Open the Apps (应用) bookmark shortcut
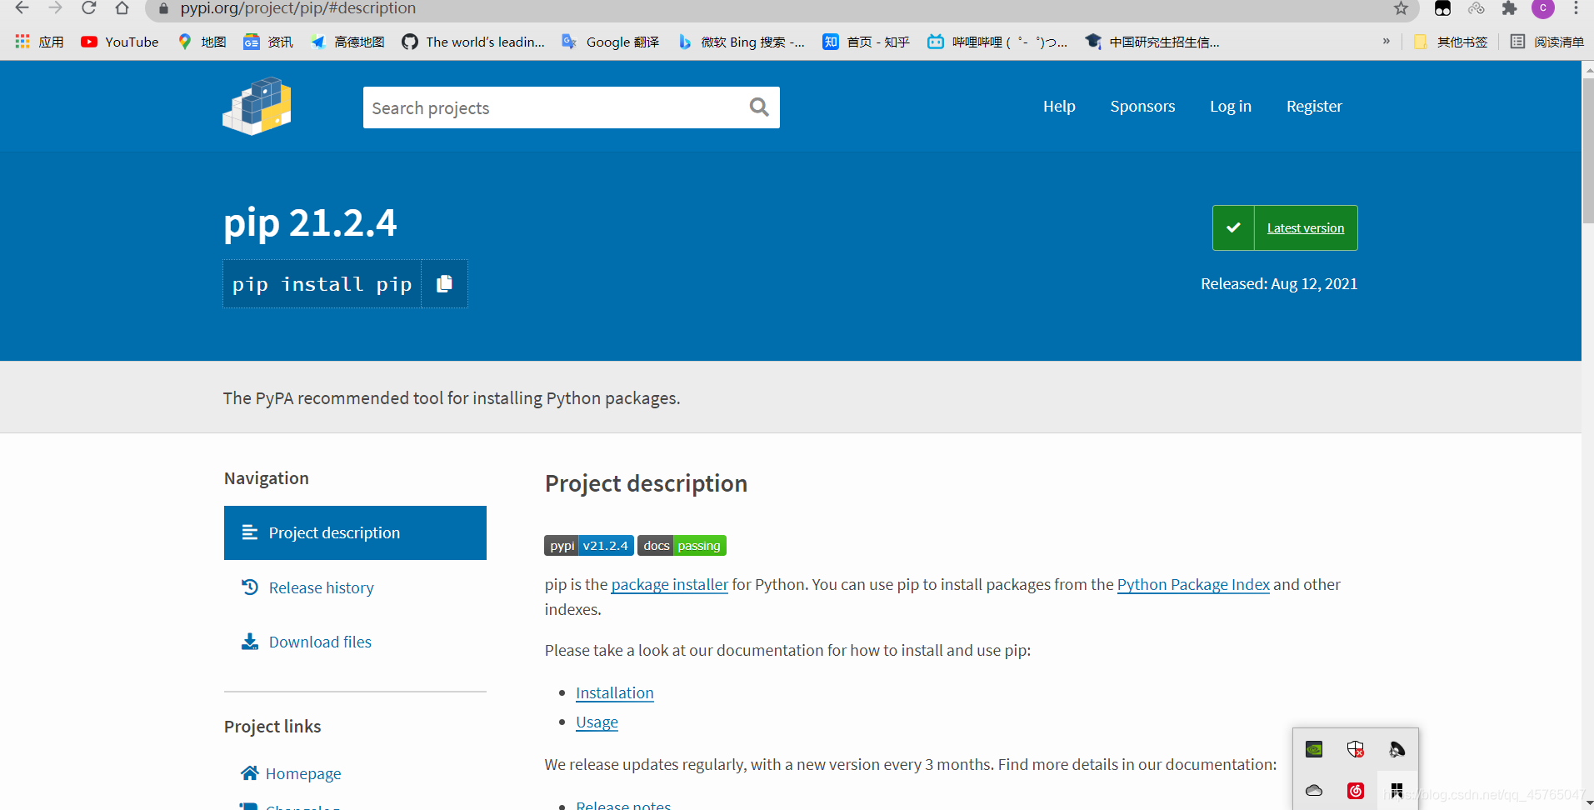 pos(39,42)
